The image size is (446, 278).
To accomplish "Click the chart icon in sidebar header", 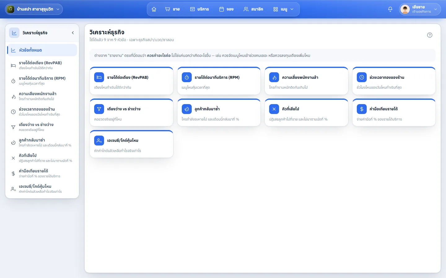I will pyautogui.click(x=14, y=33).
